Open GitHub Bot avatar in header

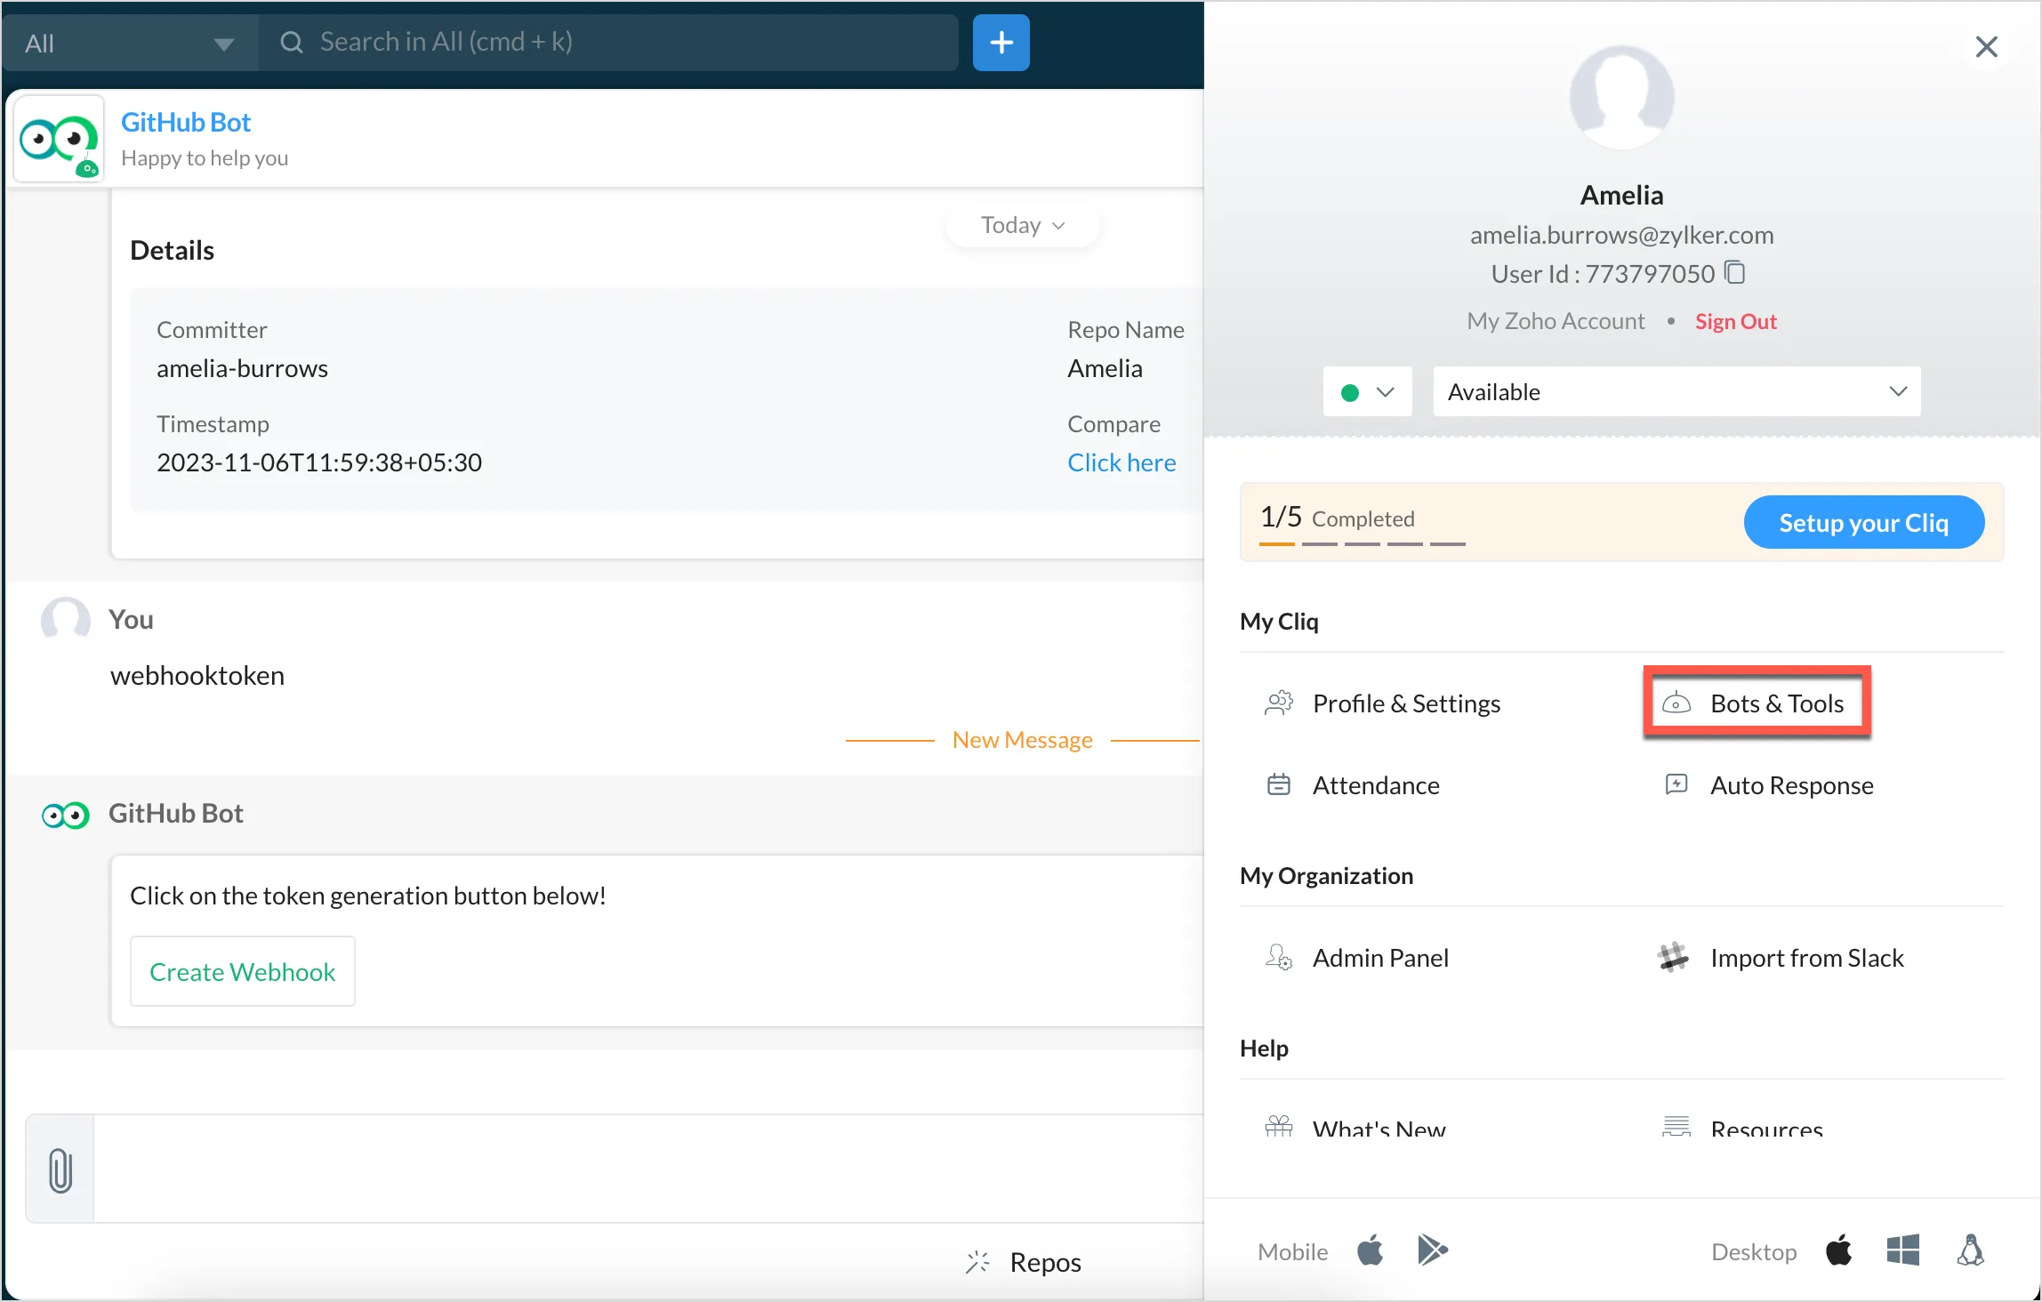coord(59,140)
